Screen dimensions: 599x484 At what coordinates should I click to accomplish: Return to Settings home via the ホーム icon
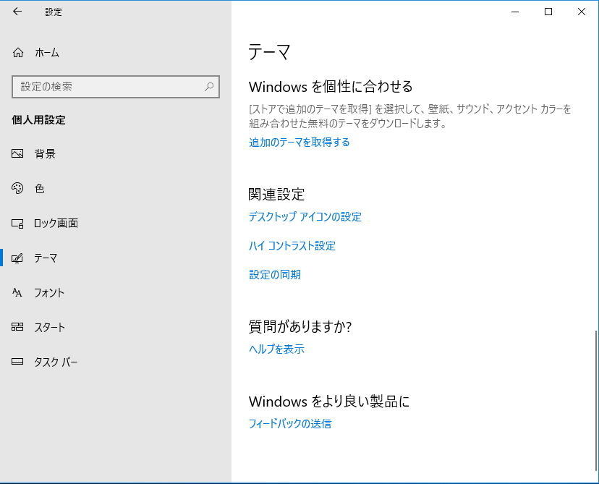pos(18,52)
